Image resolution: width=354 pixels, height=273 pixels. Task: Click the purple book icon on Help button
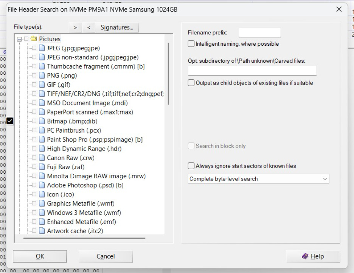point(305,256)
